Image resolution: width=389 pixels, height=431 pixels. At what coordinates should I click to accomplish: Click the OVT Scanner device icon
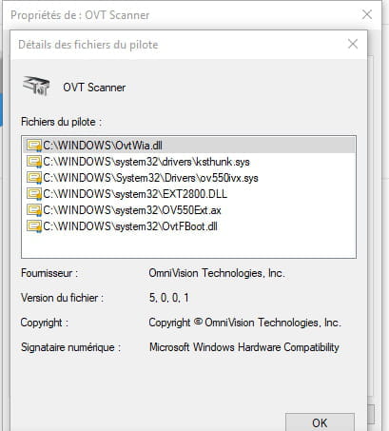click(36, 86)
